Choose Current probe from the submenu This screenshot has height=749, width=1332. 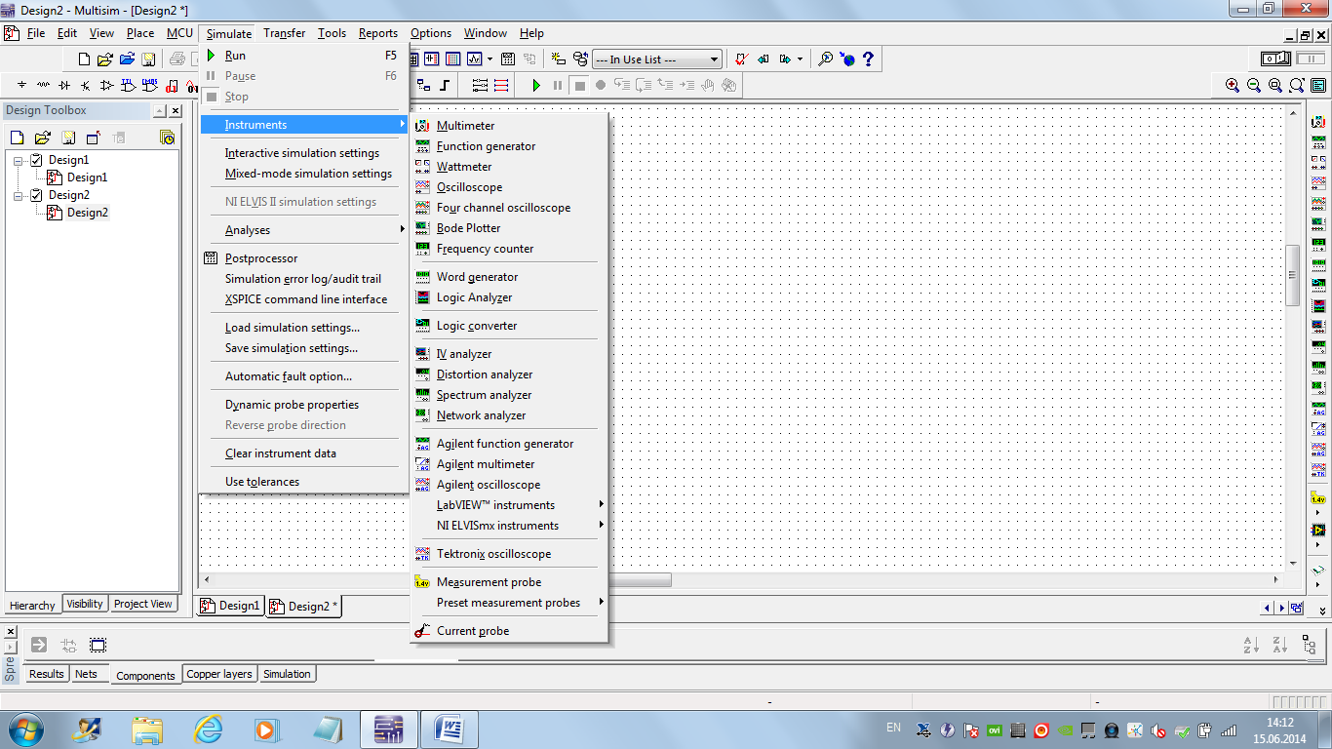(x=509, y=631)
